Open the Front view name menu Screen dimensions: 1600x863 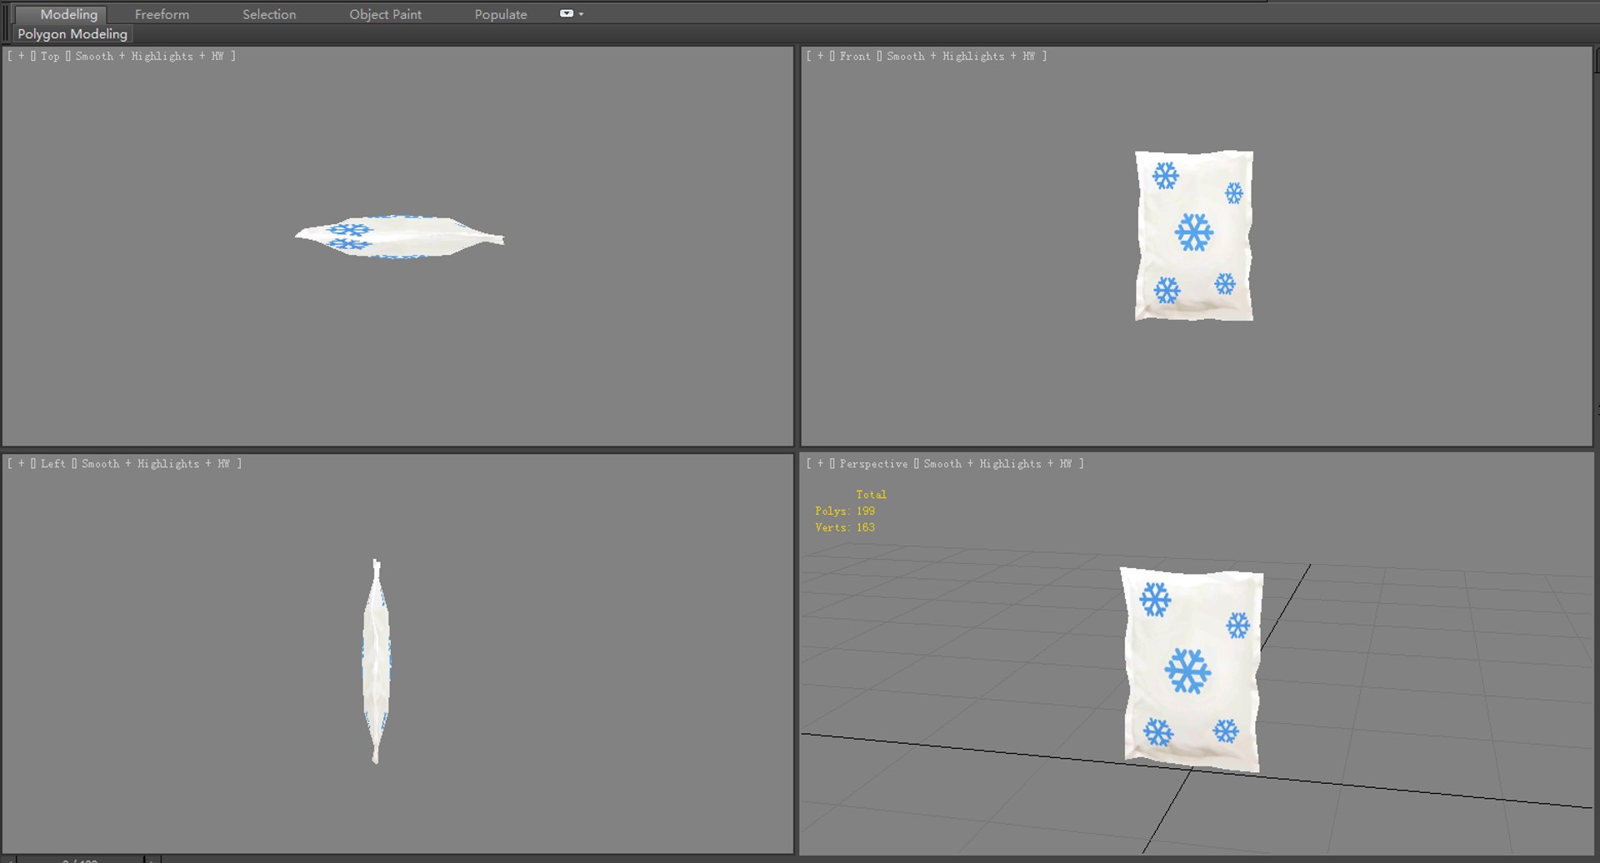coord(855,56)
